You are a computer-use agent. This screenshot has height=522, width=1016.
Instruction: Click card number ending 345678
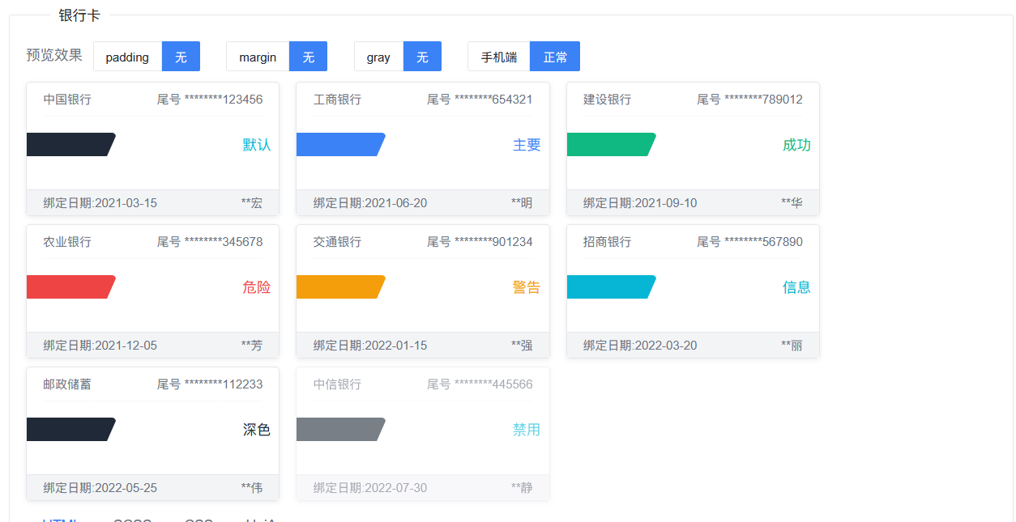pyautogui.click(x=210, y=242)
